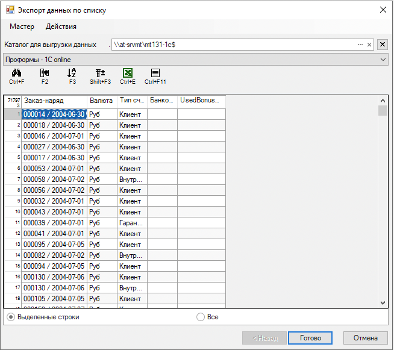Click the F2 column settings icon

click(45, 73)
